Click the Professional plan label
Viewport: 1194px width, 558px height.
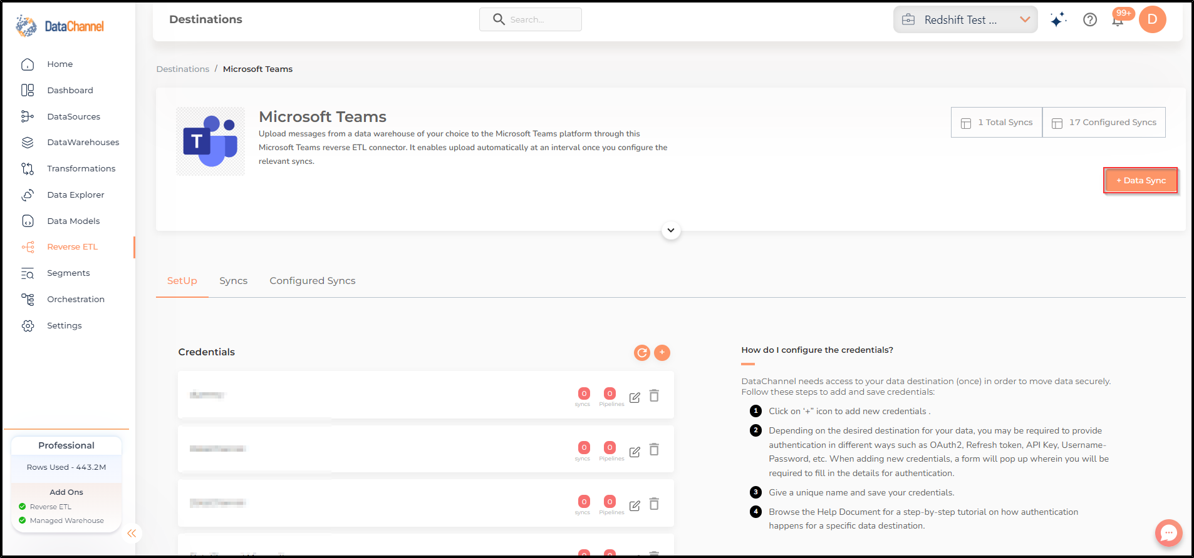[x=66, y=445]
